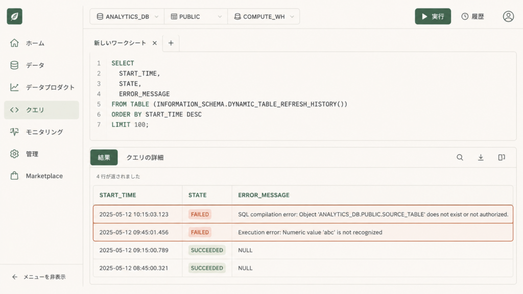This screenshot has height=294, width=523.
Task: Open the user profile avatar
Action: coord(508,16)
